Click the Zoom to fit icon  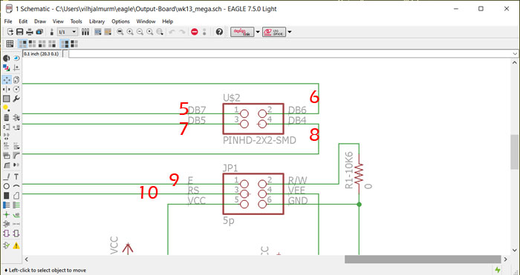120,32
